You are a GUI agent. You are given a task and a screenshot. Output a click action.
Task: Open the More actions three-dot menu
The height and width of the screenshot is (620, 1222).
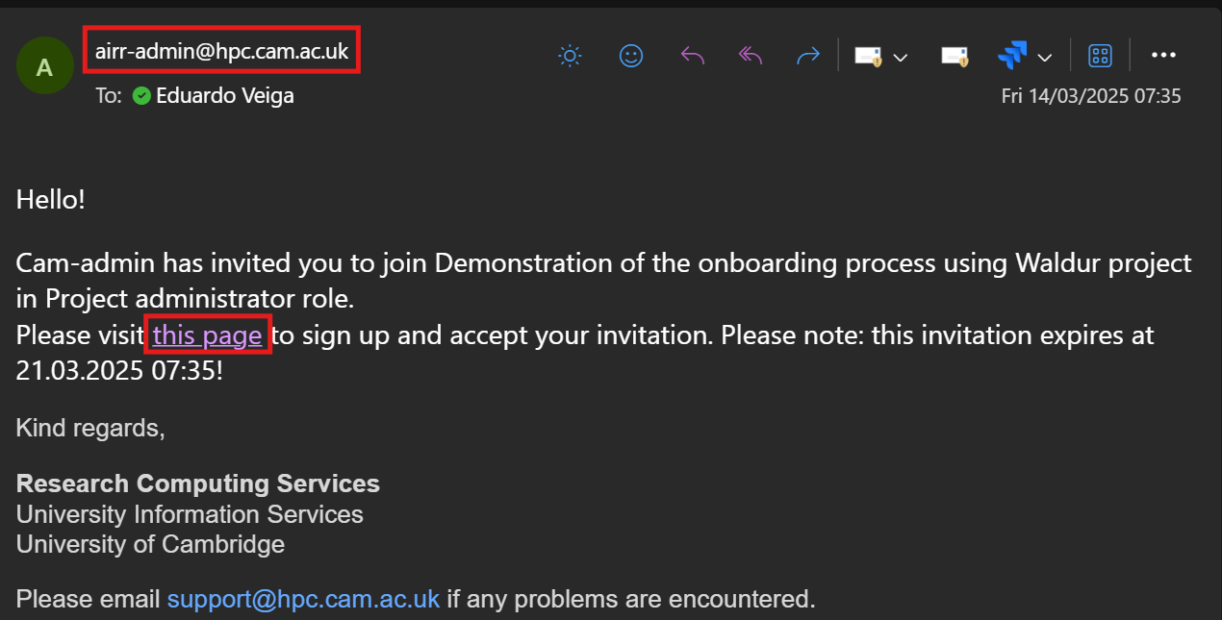click(x=1163, y=56)
